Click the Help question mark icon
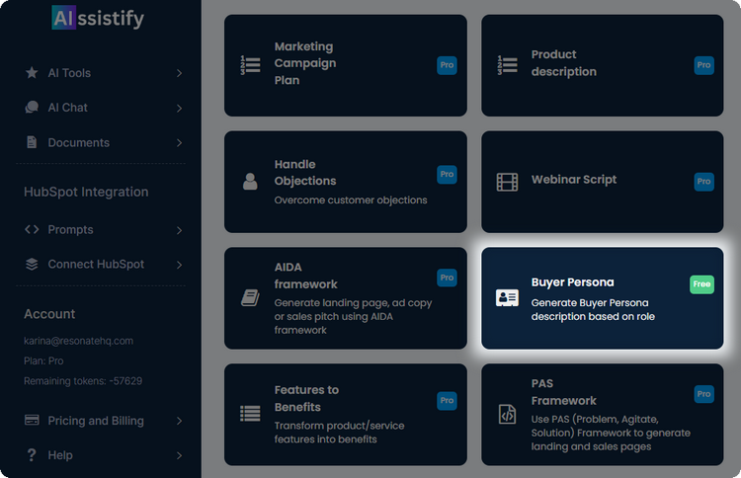The image size is (741, 478). (32, 455)
